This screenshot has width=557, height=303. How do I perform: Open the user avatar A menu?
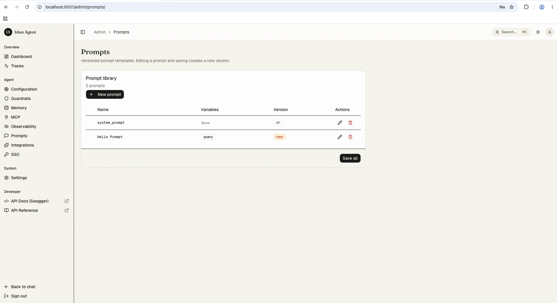tap(550, 32)
